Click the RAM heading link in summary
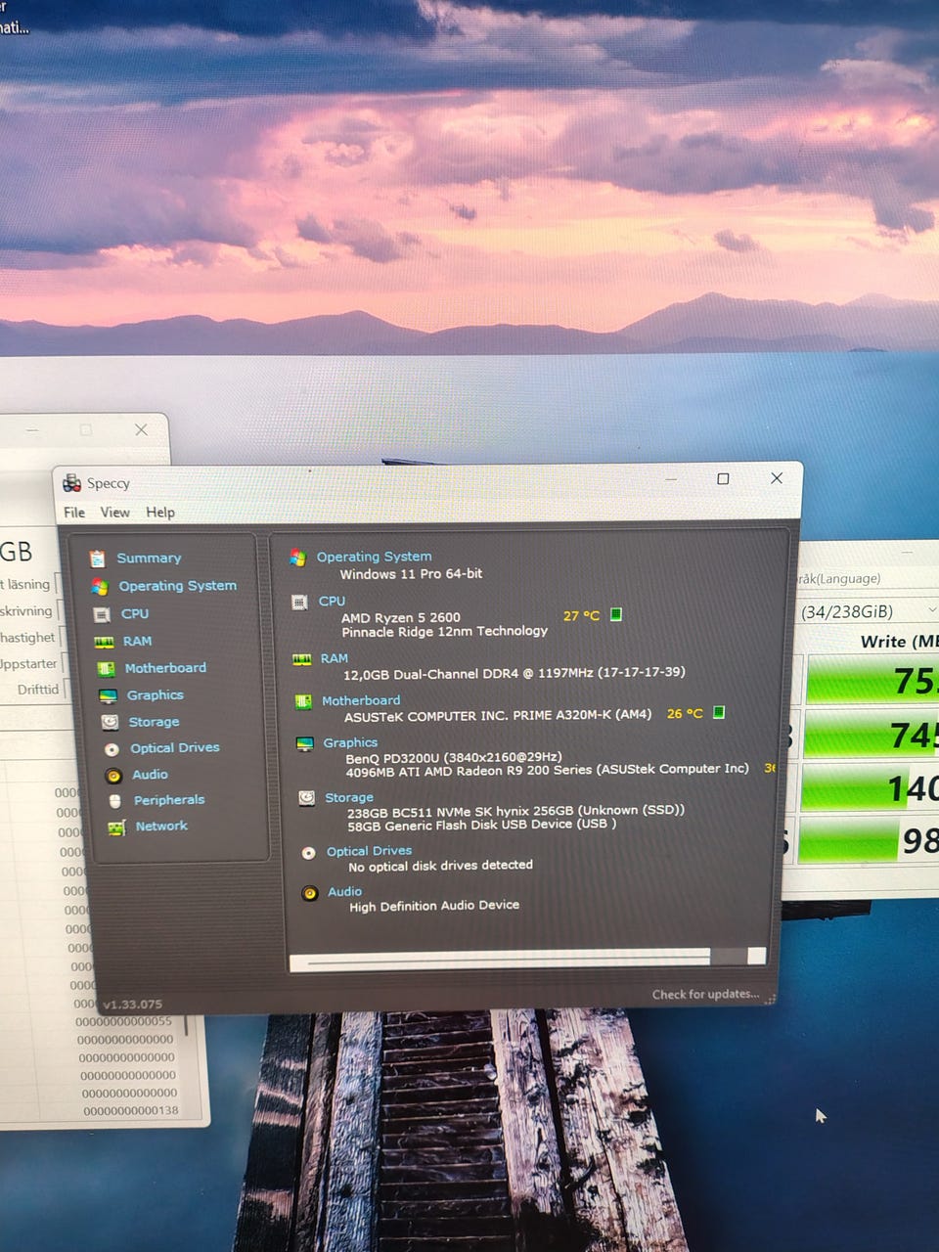The image size is (939, 1252). pyautogui.click(x=334, y=659)
